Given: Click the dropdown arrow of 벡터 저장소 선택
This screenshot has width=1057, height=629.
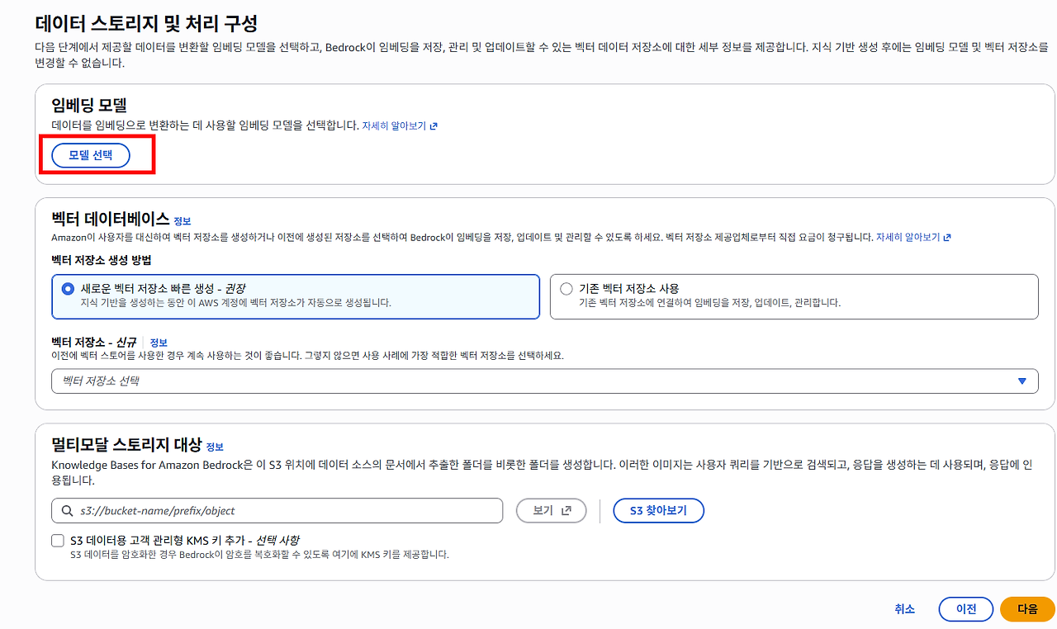Looking at the screenshot, I should point(1022,381).
